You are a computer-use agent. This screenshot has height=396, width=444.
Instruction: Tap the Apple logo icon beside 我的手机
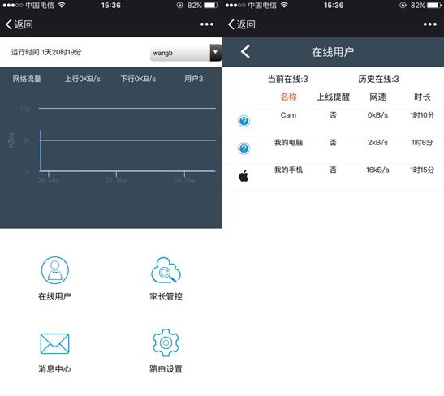tap(244, 176)
